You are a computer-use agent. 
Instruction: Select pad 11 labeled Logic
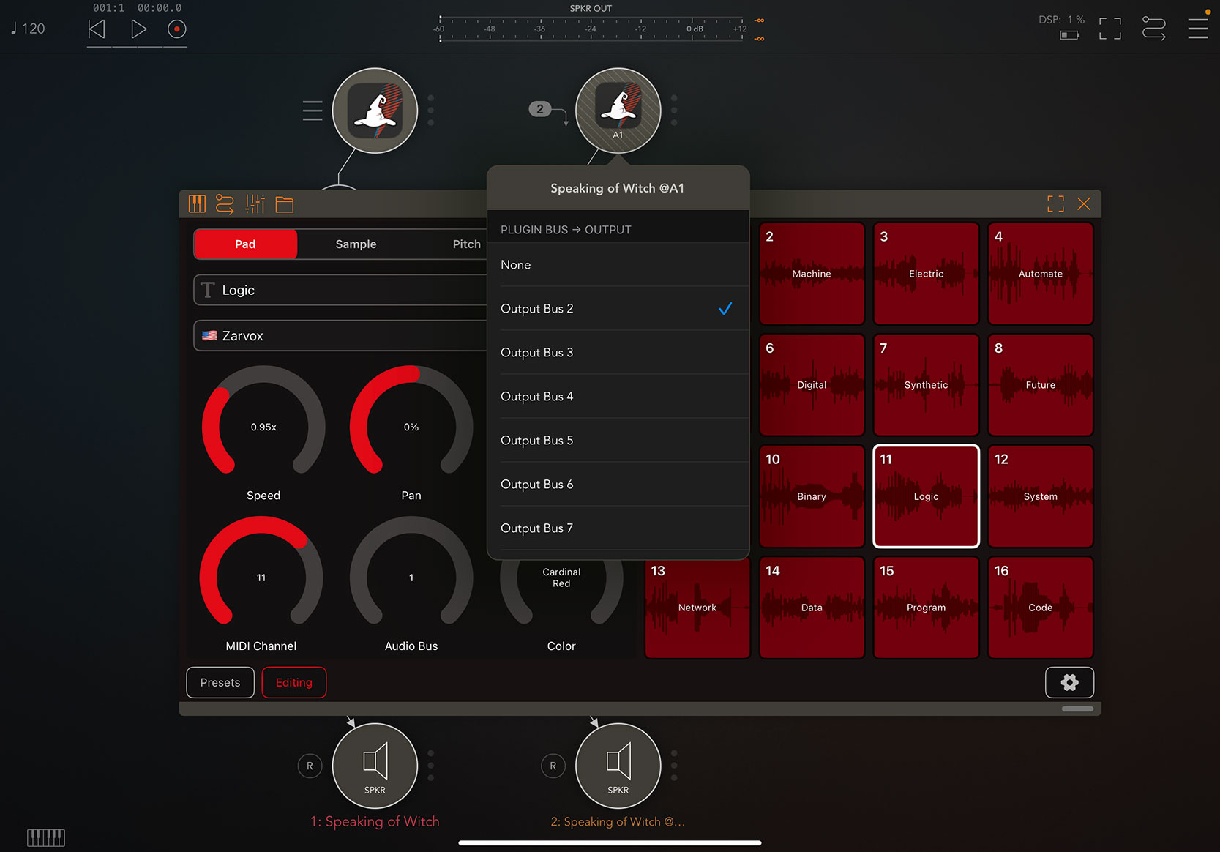coord(926,496)
